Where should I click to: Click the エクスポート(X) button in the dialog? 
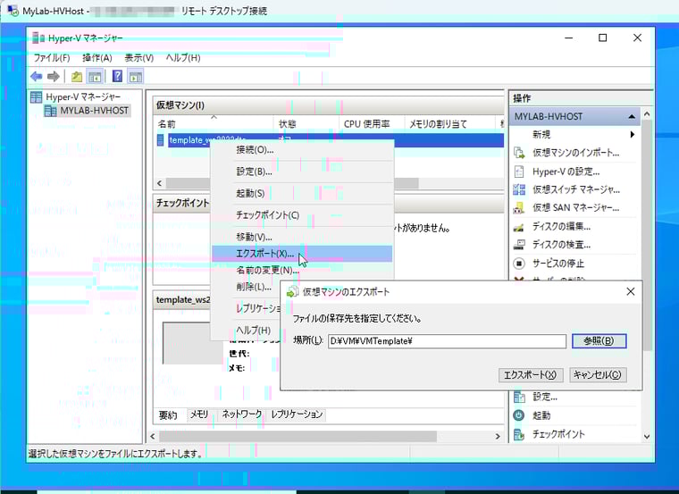tap(531, 375)
